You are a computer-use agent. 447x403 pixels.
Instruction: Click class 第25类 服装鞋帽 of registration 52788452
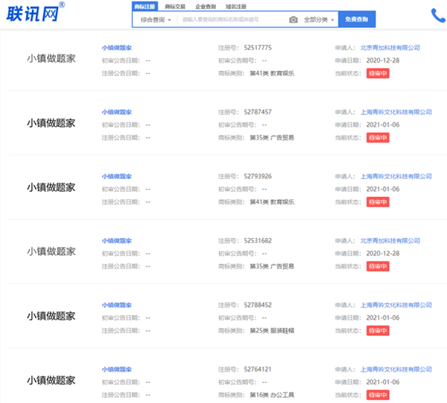coord(272,331)
